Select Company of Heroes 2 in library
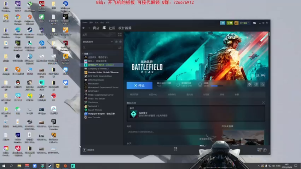 tap(98, 69)
